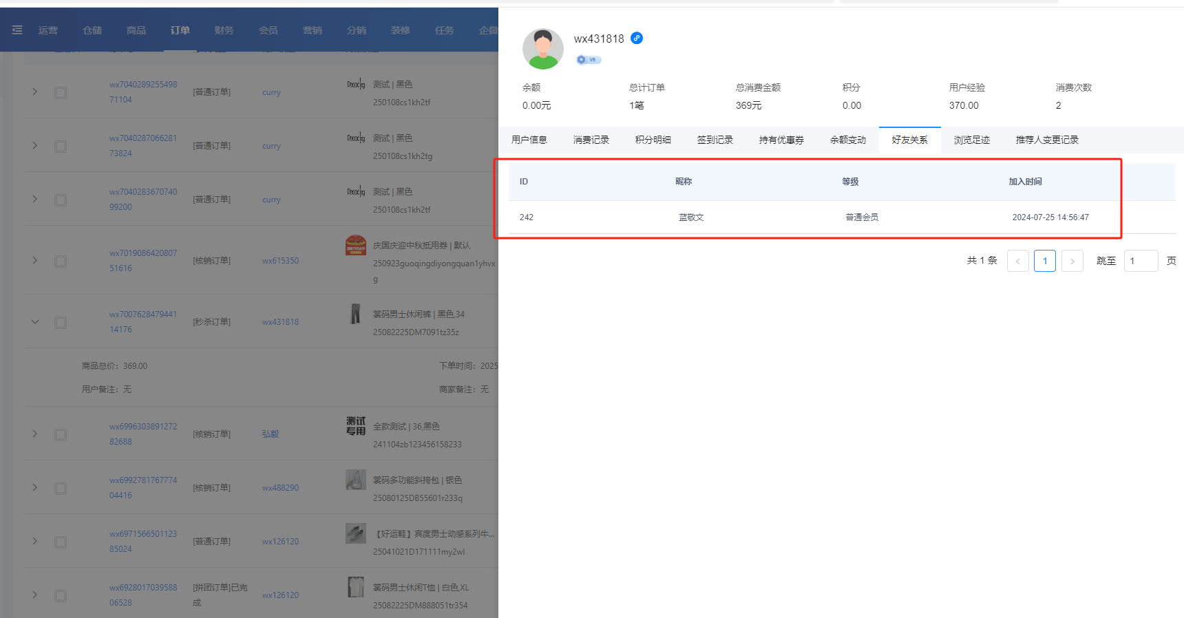Viewport: 1184px width, 618px height.
Task: Open user link wx615350
Action: [x=280, y=261]
